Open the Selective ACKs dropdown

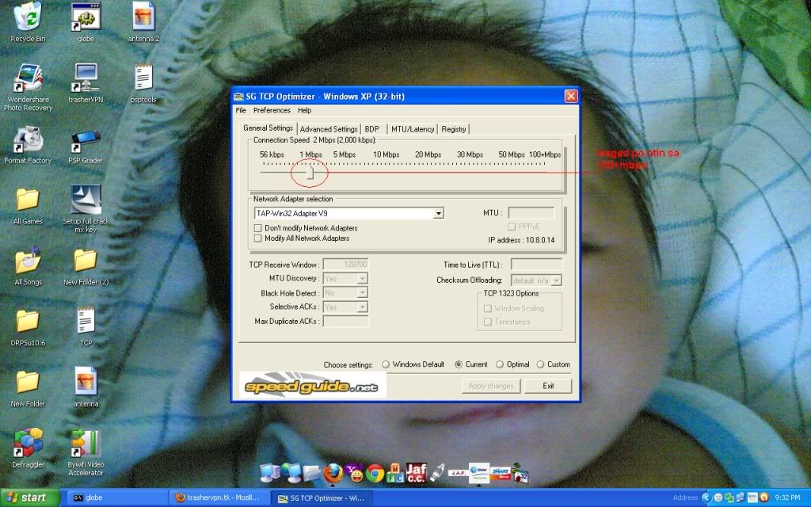pos(363,307)
